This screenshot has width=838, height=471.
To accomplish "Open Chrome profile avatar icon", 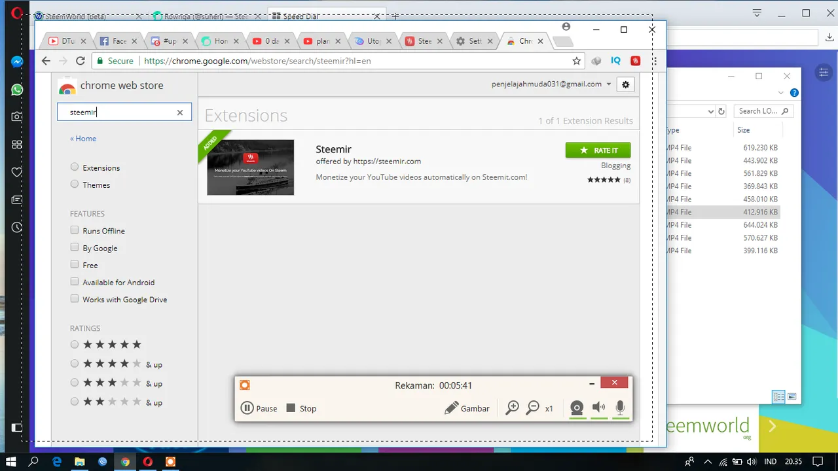I will coord(566,27).
